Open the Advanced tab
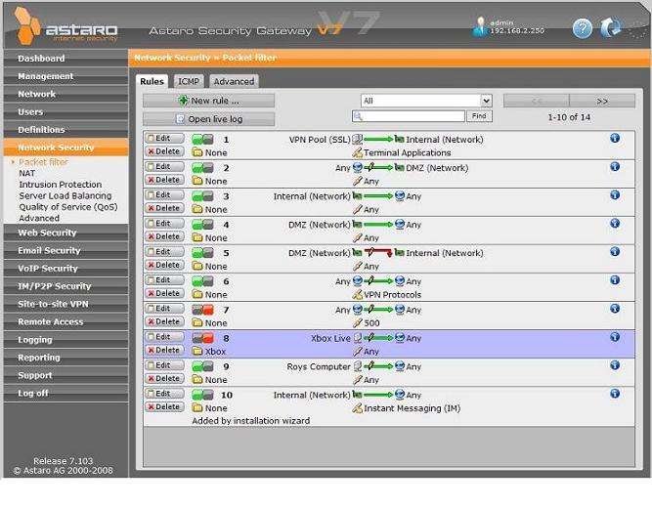This screenshot has height=507, width=652. coord(234,81)
